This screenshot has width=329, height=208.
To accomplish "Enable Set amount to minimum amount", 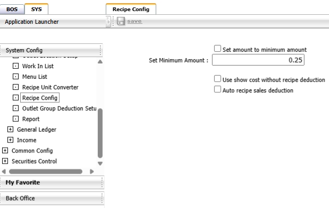I will click(x=217, y=49).
